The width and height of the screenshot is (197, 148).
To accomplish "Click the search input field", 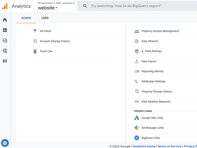I will click(x=137, y=6).
